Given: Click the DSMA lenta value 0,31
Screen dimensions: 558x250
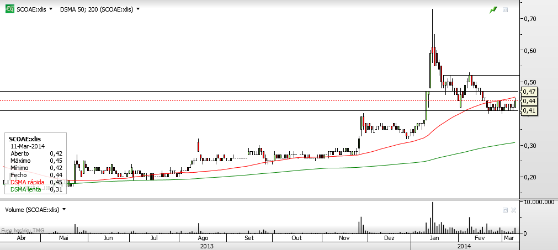Looking at the screenshot, I should 56,189.
